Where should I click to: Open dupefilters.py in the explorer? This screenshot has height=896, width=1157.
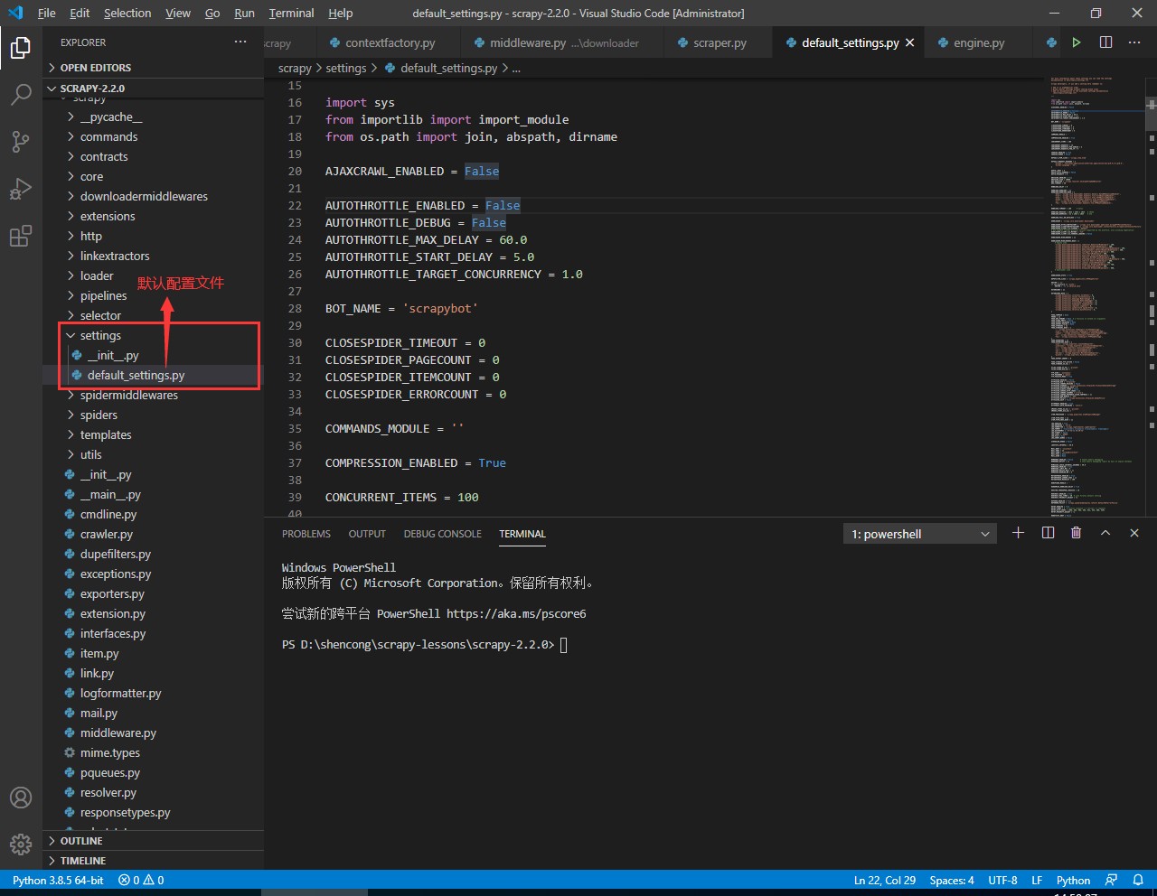pyautogui.click(x=116, y=554)
